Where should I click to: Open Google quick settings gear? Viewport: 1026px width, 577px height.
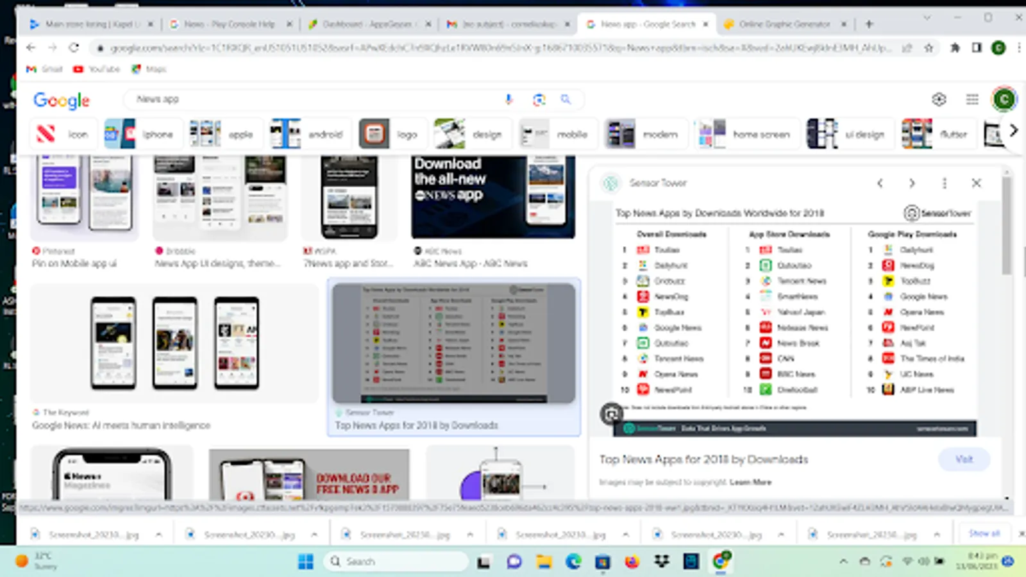point(939,99)
